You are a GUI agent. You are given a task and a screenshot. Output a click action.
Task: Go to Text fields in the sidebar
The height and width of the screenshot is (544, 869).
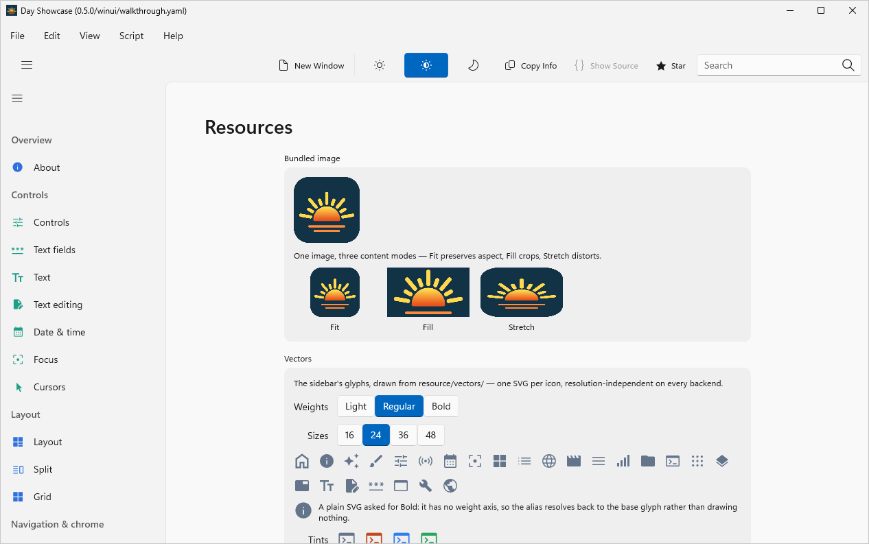pyautogui.click(x=83, y=250)
